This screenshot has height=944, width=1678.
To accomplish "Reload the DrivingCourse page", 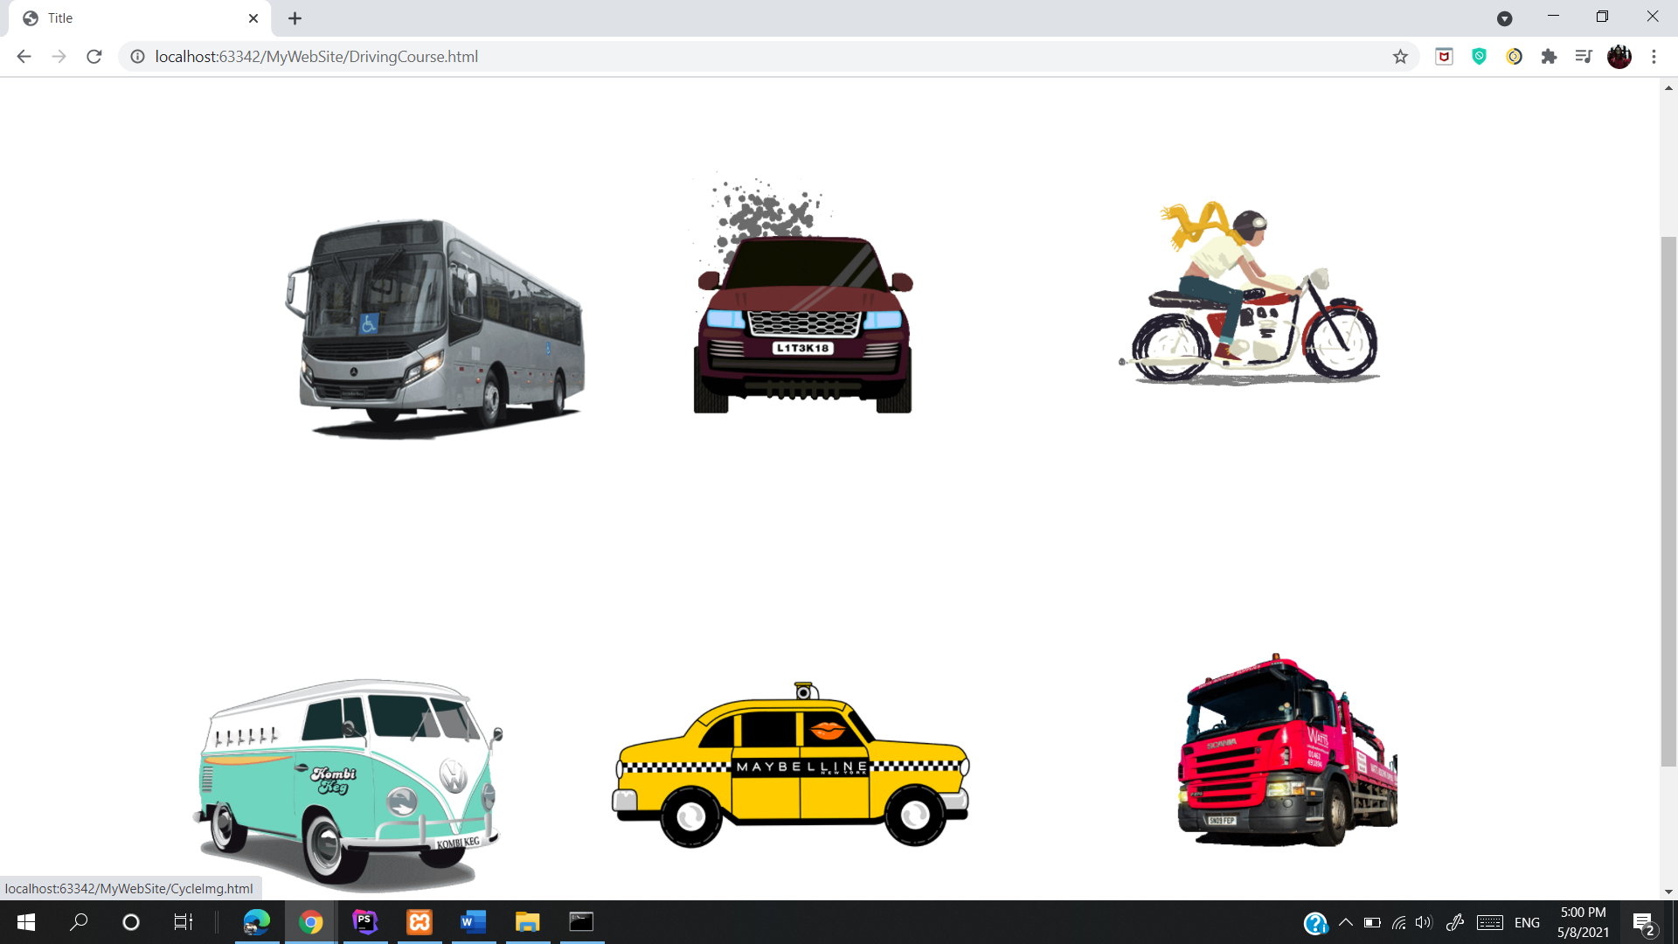I will tap(94, 57).
